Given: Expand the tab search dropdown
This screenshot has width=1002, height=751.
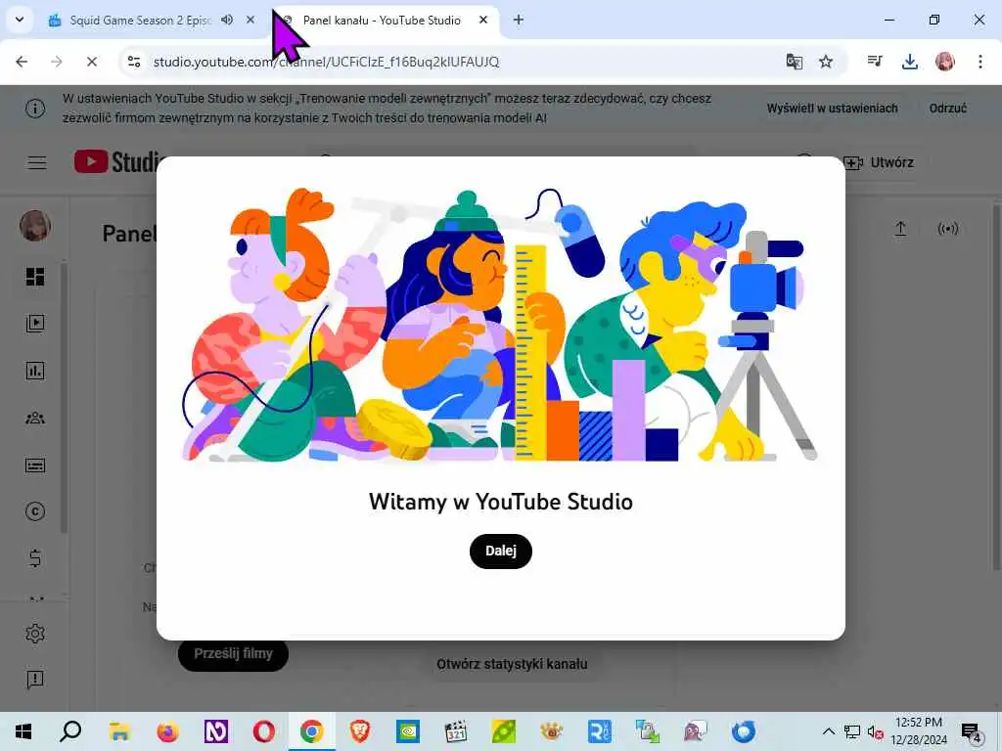Looking at the screenshot, I should pos(20,20).
